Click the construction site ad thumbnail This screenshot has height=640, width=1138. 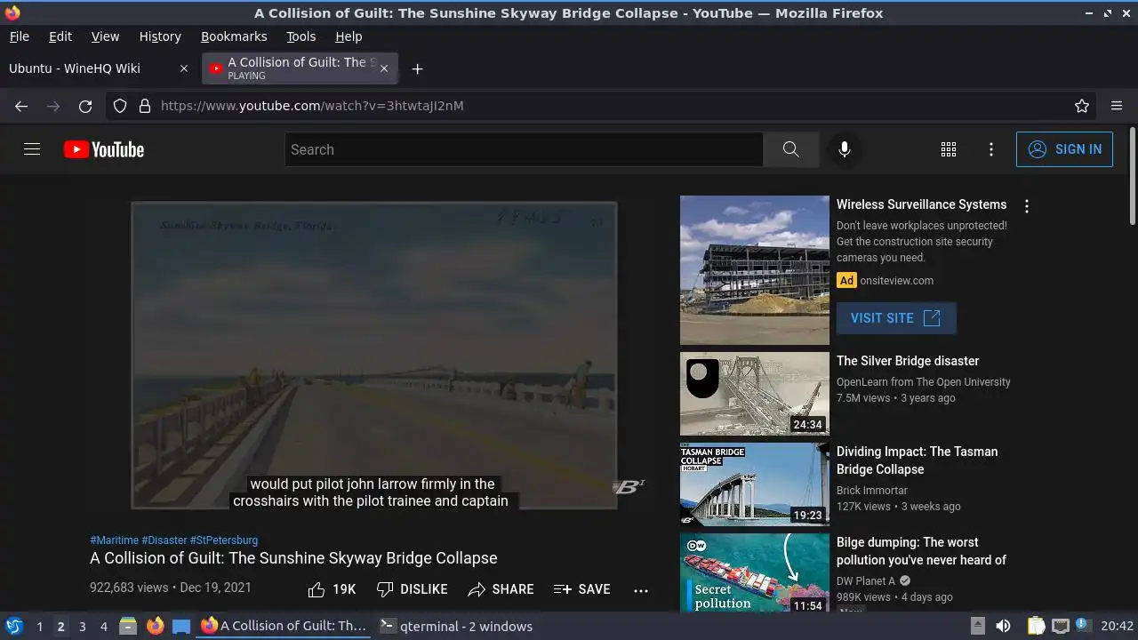pos(755,270)
